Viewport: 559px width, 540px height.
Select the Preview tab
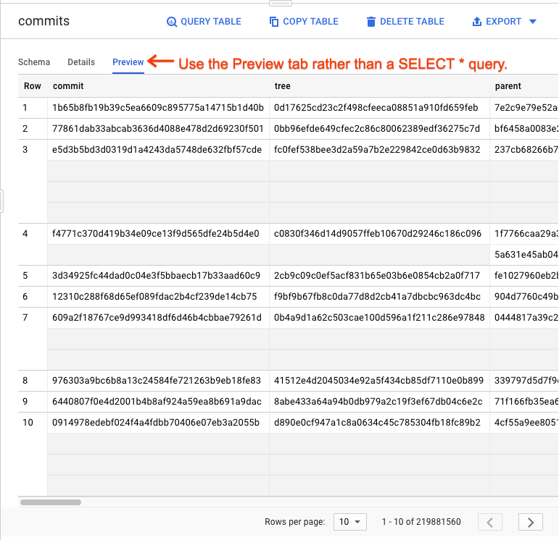click(128, 62)
